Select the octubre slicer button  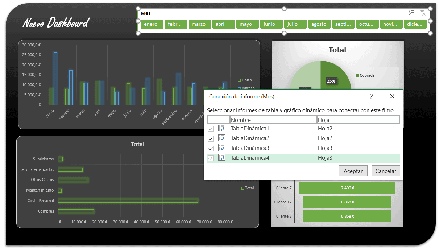(367, 24)
